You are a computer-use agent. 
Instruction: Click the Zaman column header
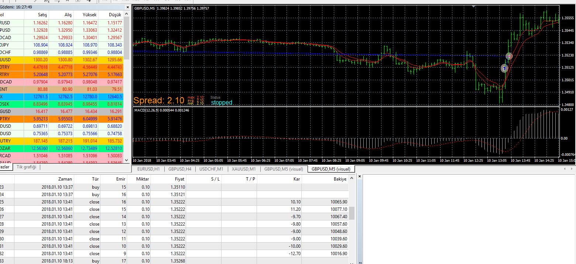pos(44,179)
